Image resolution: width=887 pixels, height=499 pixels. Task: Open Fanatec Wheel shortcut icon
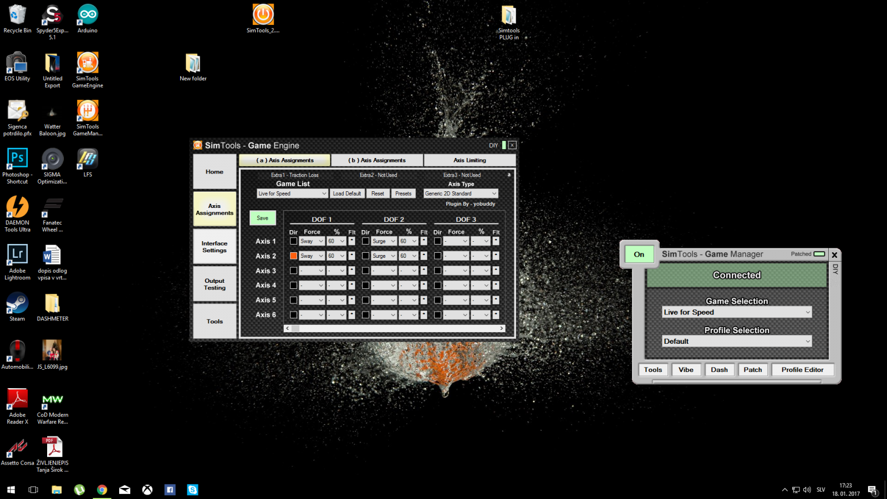click(x=53, y=214)
